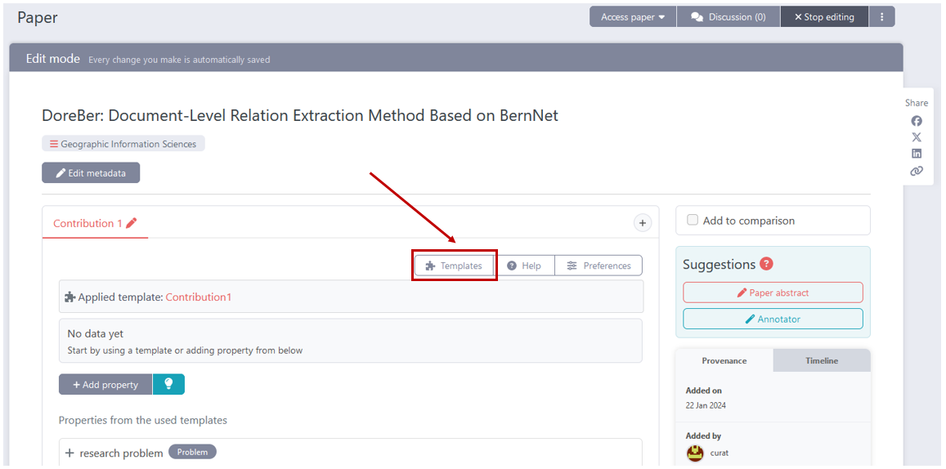The width and height of the screenshot is (946, 469).
Task: Click the pencil icon next to Contribution 1
Action: point(132,223)
